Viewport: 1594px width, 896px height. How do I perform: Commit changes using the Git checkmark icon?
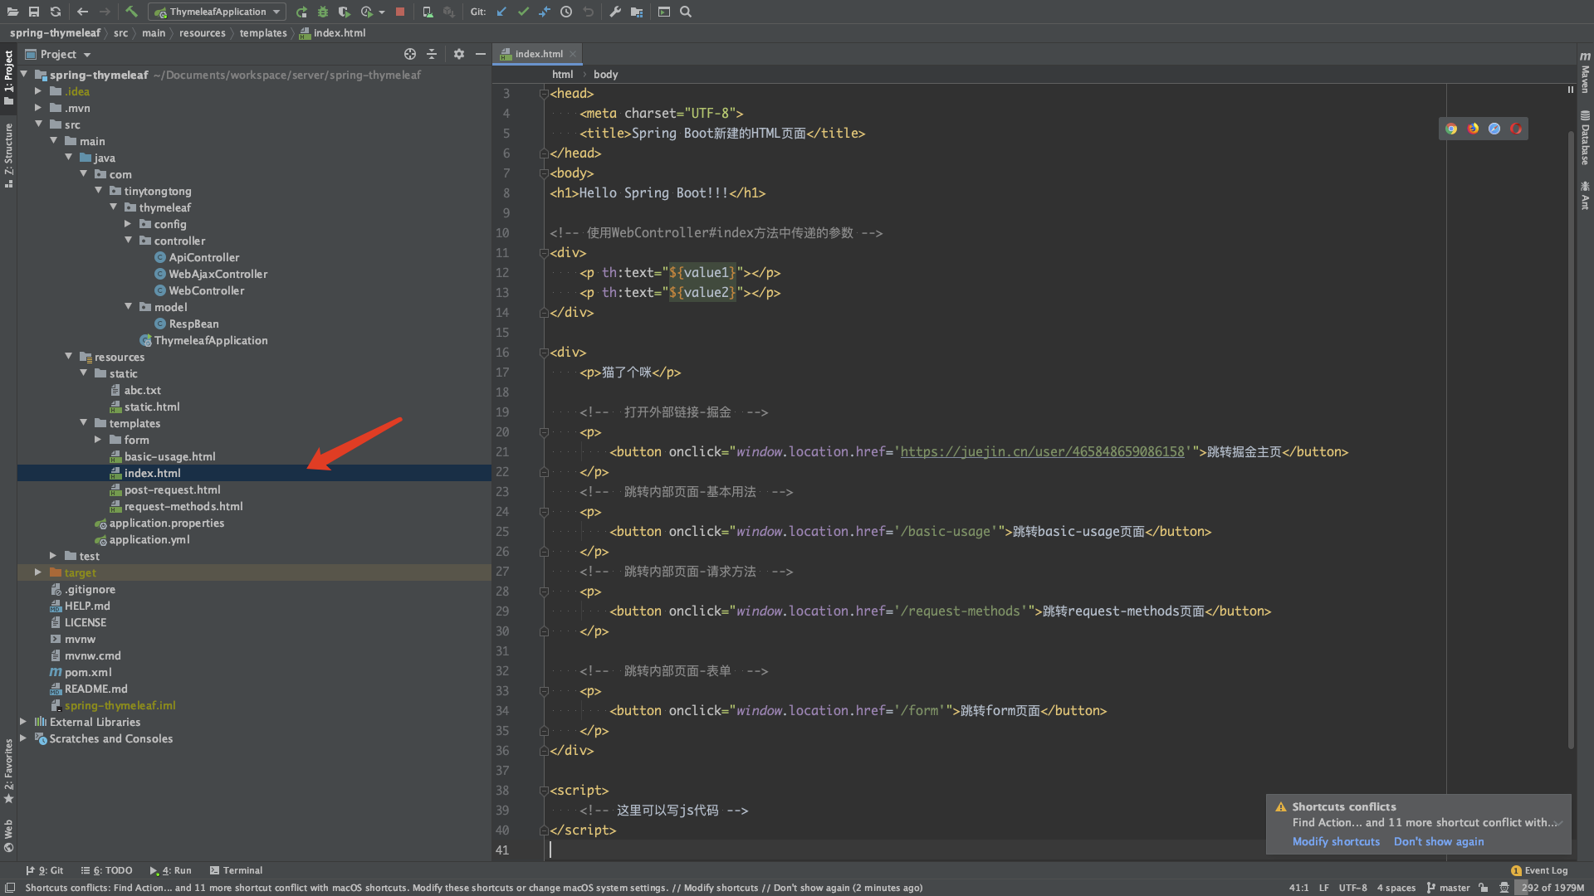coord(523,12)
